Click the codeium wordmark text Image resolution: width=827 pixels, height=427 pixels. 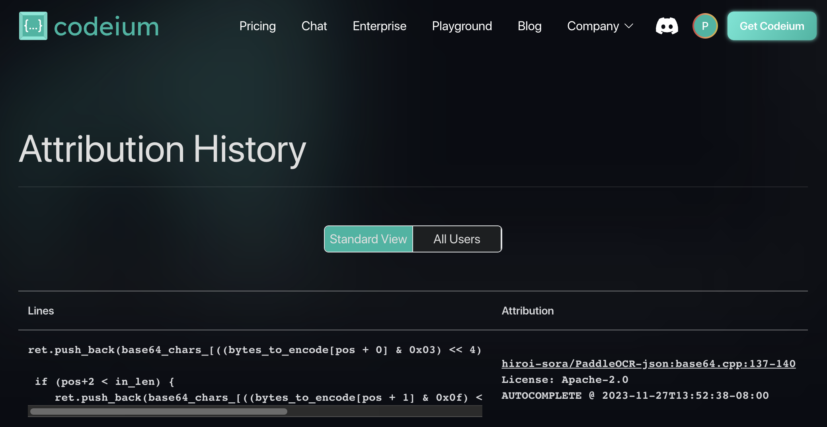106,27
